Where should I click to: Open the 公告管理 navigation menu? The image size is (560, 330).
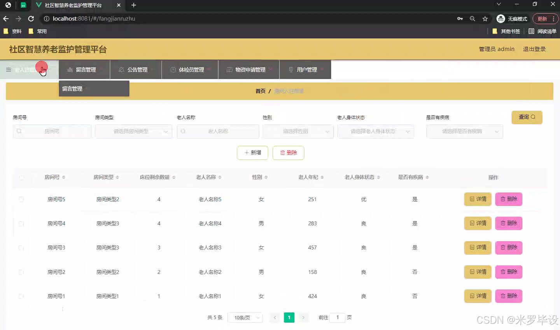[136, 70]
